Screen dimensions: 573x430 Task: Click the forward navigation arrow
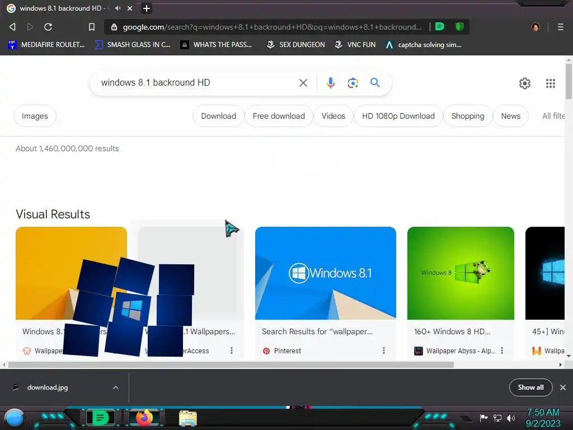click(30, 27)
